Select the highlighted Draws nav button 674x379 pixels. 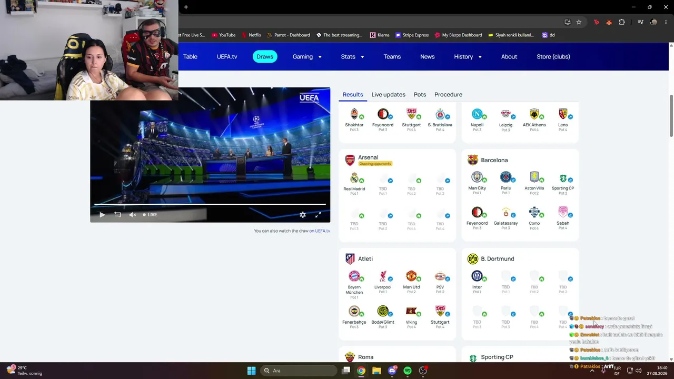click(265, 57)
